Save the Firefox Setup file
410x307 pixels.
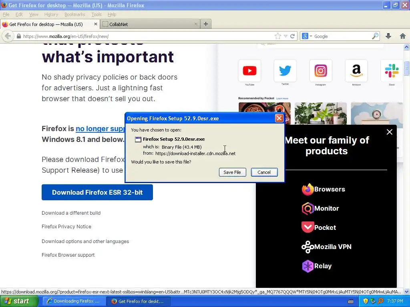[232, 172]
